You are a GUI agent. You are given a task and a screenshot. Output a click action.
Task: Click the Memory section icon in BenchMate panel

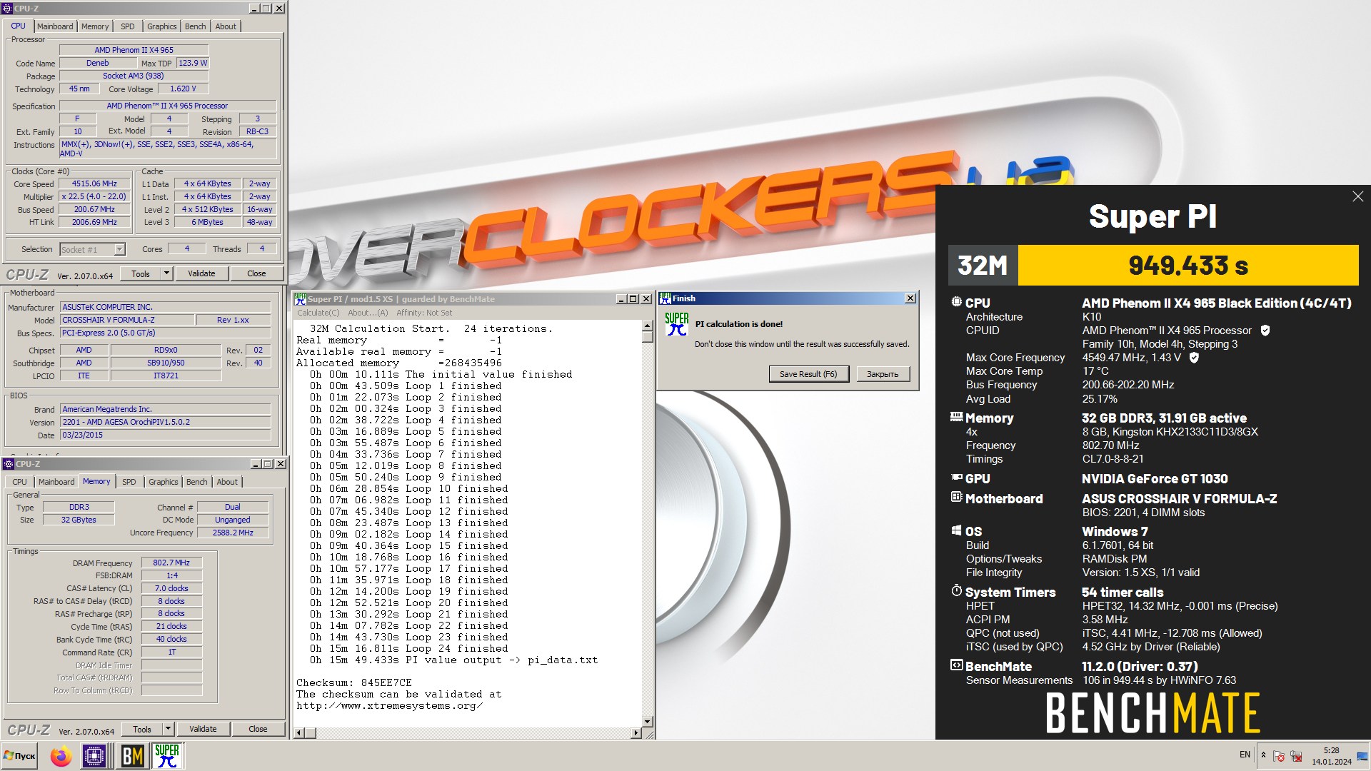[956, 417]
